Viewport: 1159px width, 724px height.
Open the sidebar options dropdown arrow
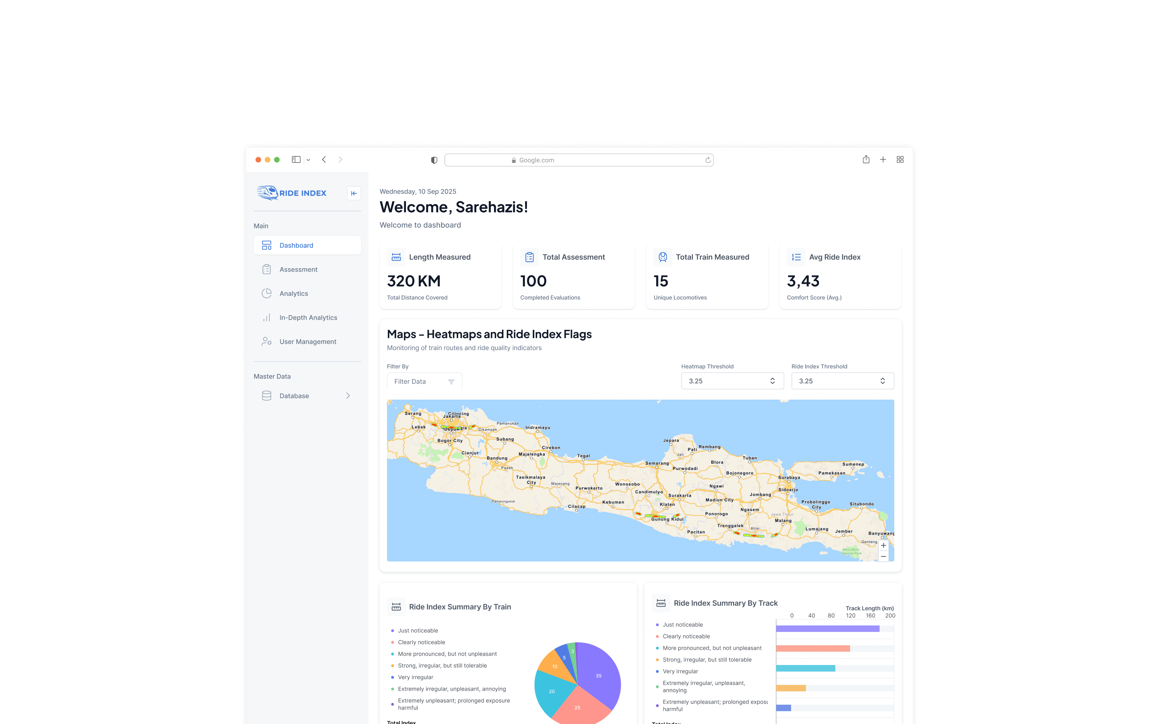(x=309, y=160)
